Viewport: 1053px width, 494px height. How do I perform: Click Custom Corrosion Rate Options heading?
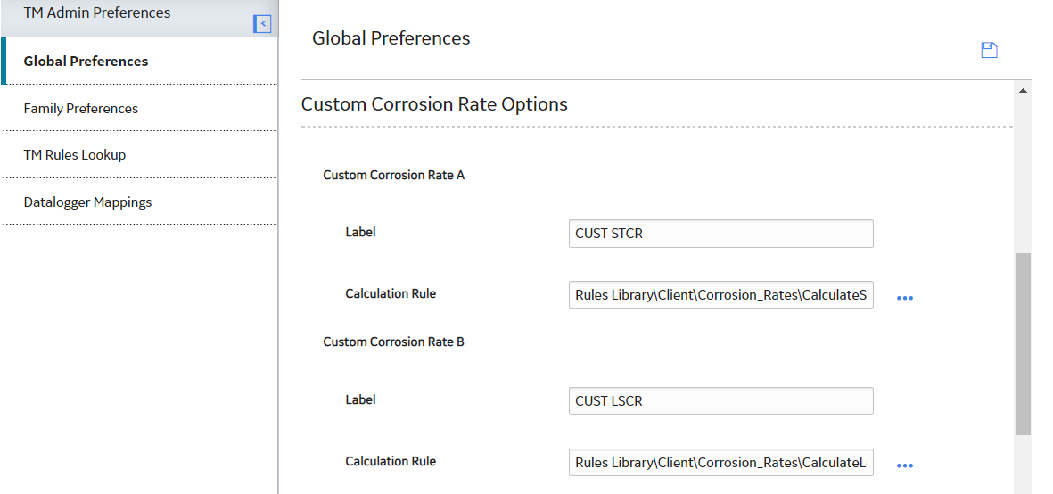[434, 104]
